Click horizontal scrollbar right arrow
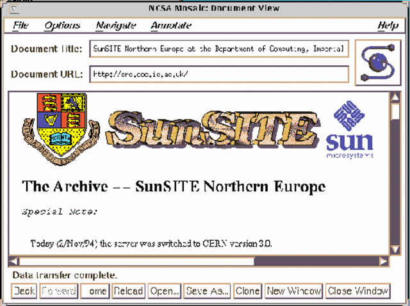This screenshot has height=306, width=410. 384,261
